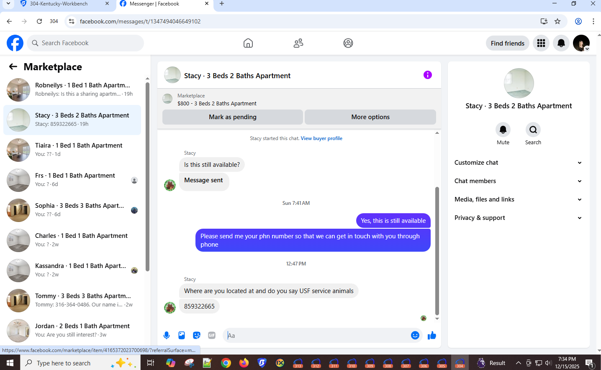Click the back arrow beside Marketplace
601x370 pixels.
[x=13, y=66]
